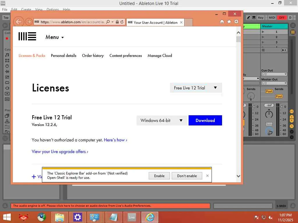Screen dimensions: 298x223
Task: Open the Free Live 12 Trial dropdown
Action: (x=196, y=88)
